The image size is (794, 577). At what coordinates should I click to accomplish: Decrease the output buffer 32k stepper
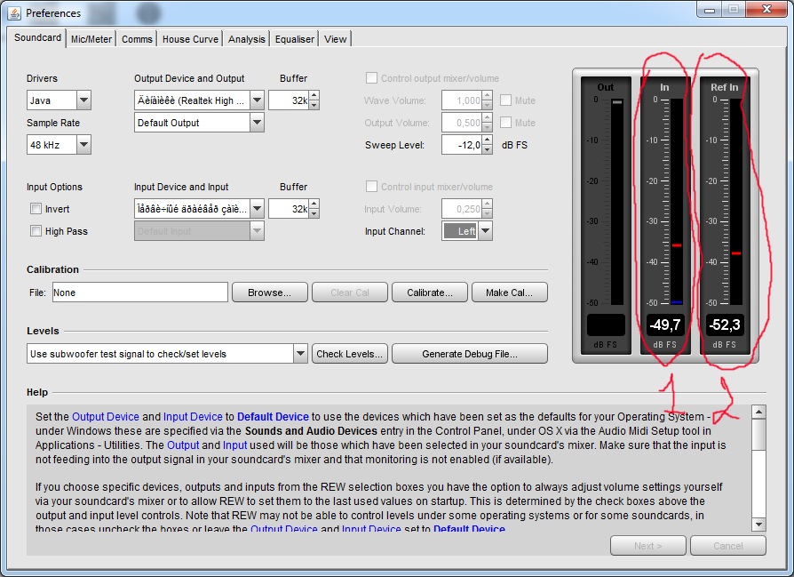314,105
